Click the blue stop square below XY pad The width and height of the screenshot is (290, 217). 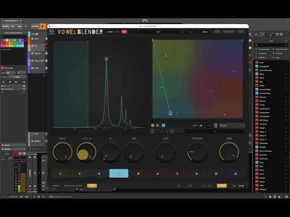click(164, 125)
